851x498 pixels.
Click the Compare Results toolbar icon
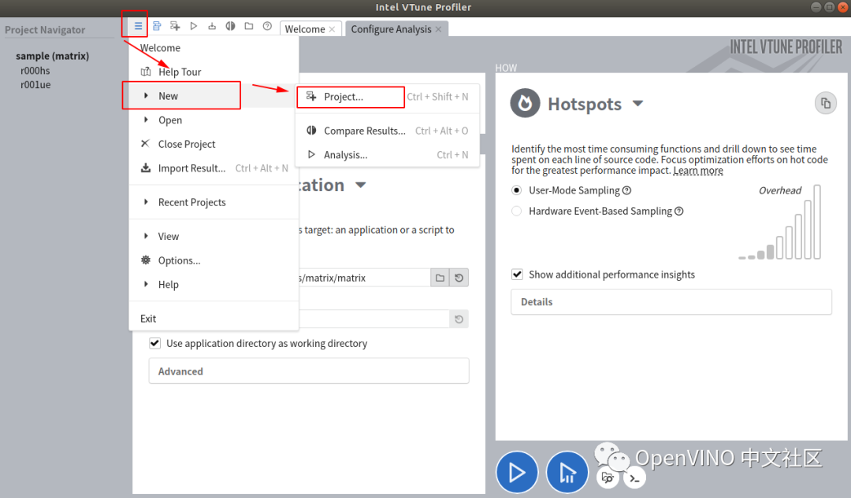(x=230, y=25)
